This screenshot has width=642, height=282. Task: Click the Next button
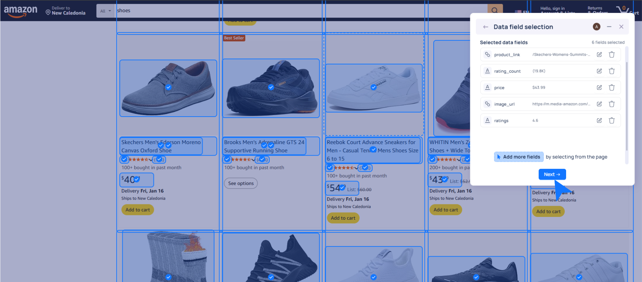[552, 174]
